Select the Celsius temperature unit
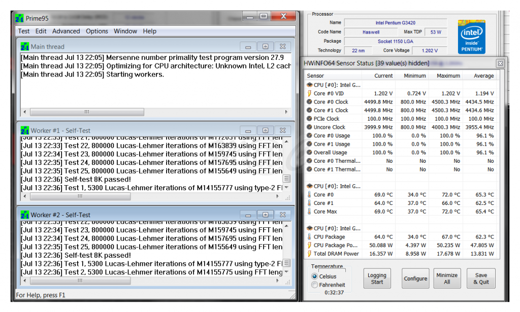 click(315, 276)
